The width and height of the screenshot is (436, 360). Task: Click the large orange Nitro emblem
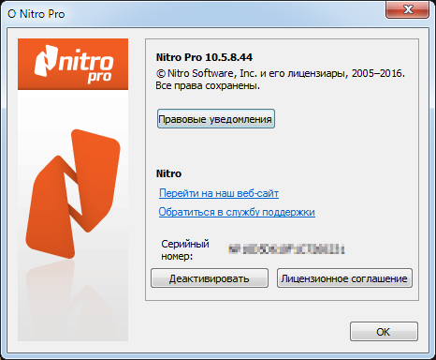[x=73, y=194]
